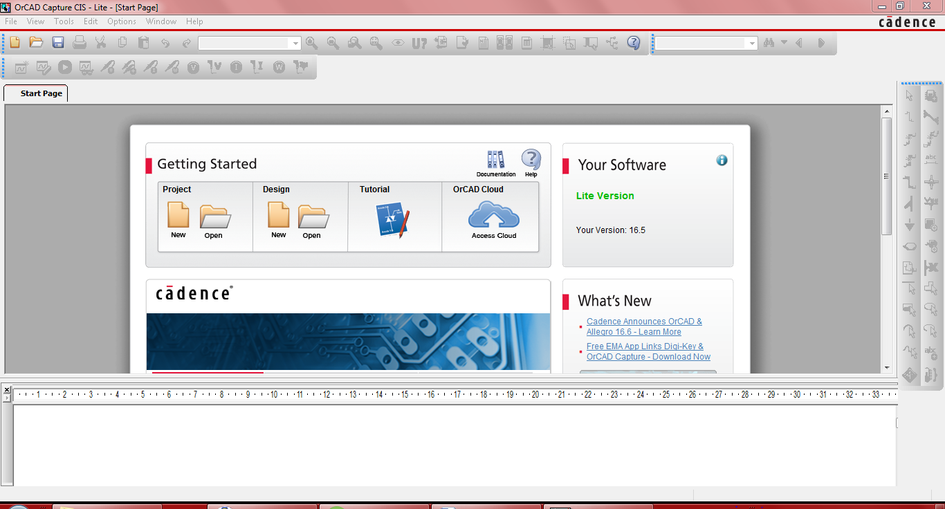The width and height of the screenshot is (945, 509).
Task: Click the Create Netlist icon
Action: coord(484,43)
